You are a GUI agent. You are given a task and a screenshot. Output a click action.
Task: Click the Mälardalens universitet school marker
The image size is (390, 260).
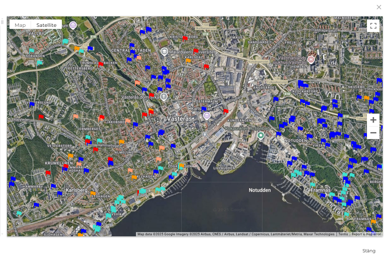click(164, 52)
